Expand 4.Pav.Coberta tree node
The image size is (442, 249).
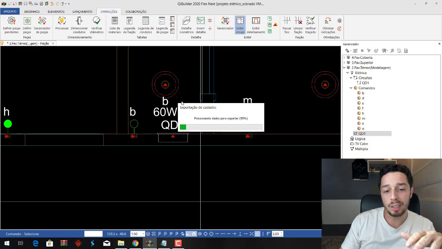click(344, 57)
